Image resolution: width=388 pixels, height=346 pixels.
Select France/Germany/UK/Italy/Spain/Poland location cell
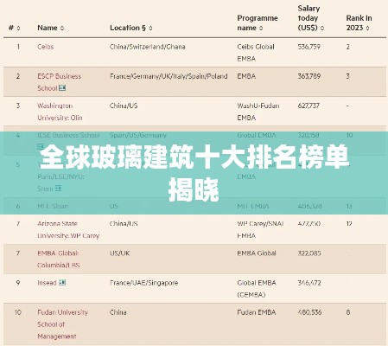pyautogui.click(x=169, y=76)
